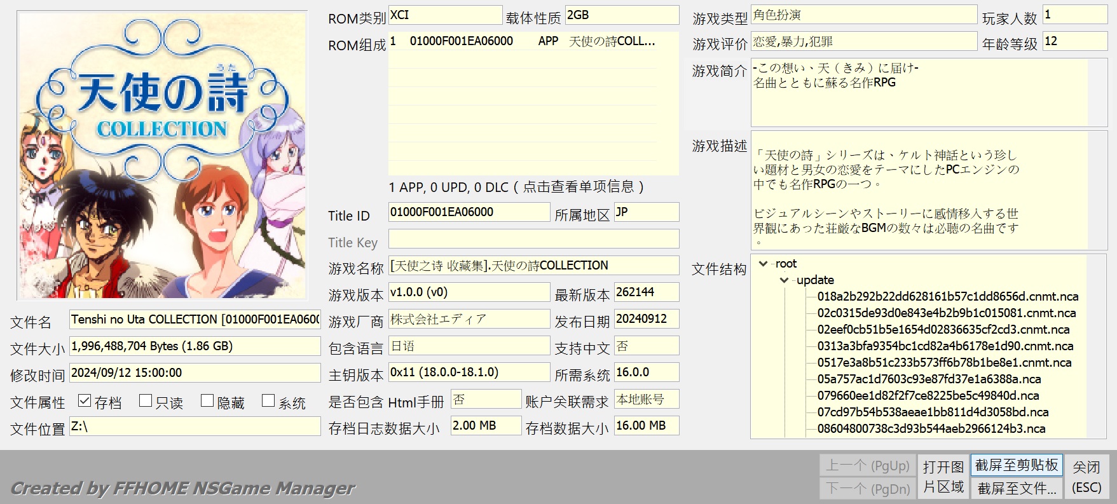Image resolution: width=1117 pixels, height=504 pixels.
Task: Collapse the update folder node
Action: pyautogui.click(x=785, y=280)
